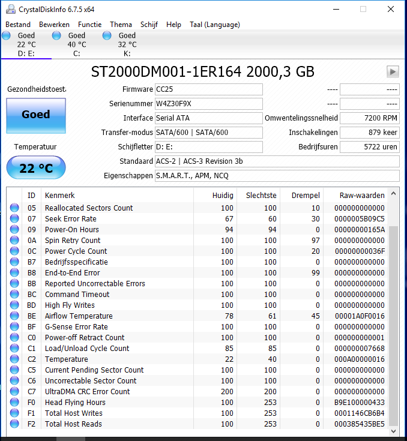Select the C: disk at 40 °C
407x441 pixels.
[77, 44]
